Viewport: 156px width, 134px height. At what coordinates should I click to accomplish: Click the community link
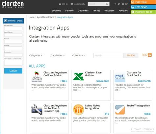click(80, 4)
